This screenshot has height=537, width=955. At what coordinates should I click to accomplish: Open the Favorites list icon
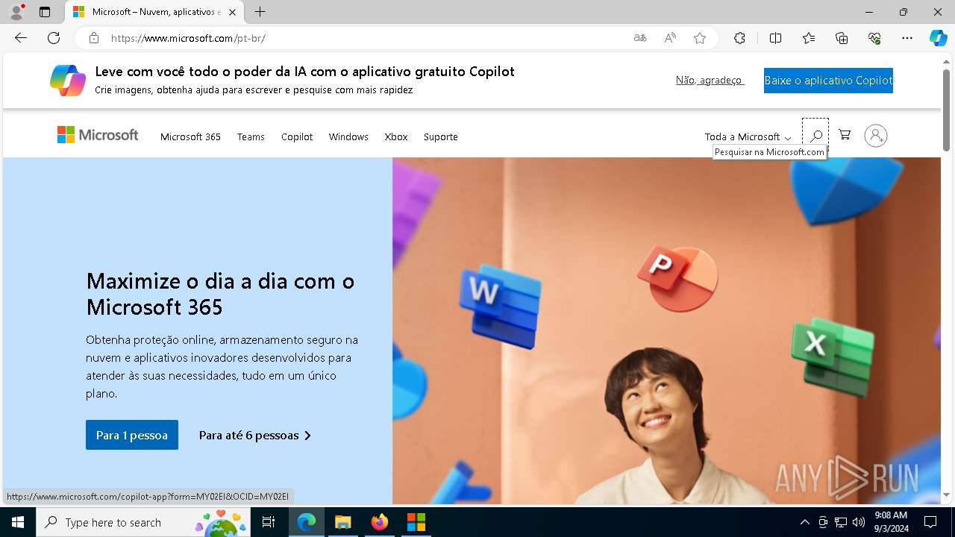(x=809, y=38)
